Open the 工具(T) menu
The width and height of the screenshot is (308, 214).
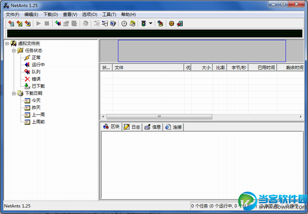pyautogui.click(x=109, y=14)
